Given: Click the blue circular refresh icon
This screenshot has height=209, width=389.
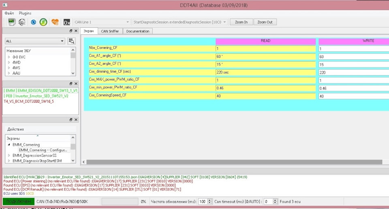Looking at the screenshot, I should tap(33, 22).
